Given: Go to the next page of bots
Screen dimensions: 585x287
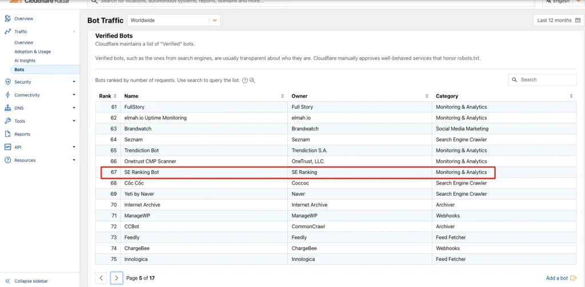Looking at the screenshot, I should point(117,278).
